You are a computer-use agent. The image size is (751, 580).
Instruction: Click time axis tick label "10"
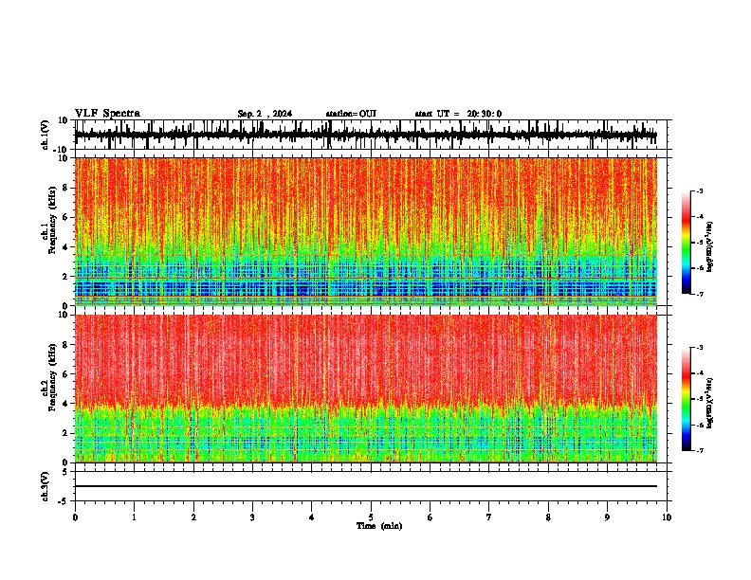pyautogui.click(x=667, y=517)
